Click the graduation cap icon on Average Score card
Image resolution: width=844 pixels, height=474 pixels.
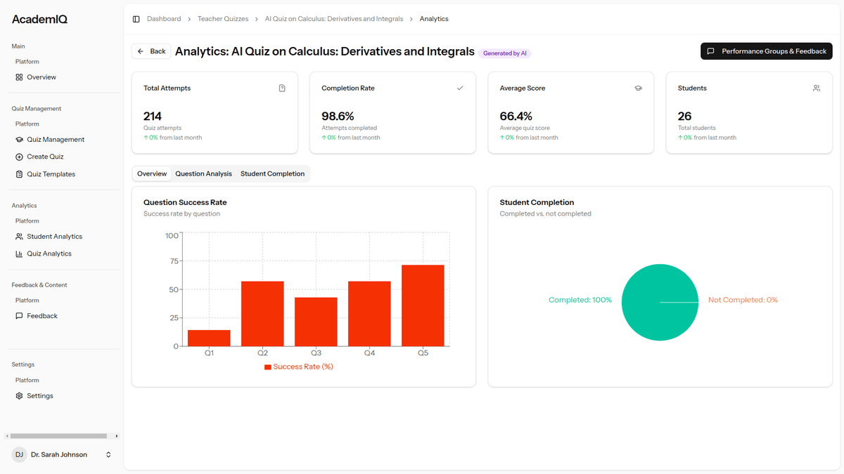638,88
